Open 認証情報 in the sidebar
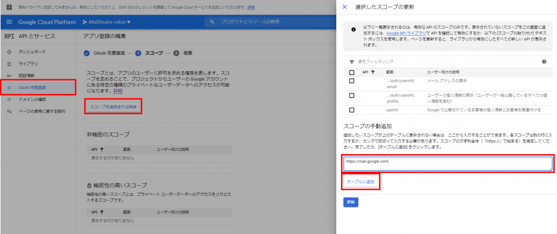 coord(27,75)
